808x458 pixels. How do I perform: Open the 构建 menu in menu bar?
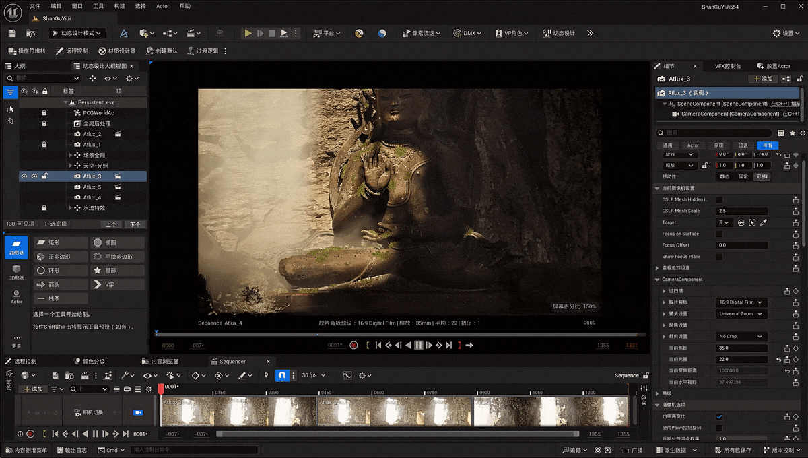click(119, 6)
